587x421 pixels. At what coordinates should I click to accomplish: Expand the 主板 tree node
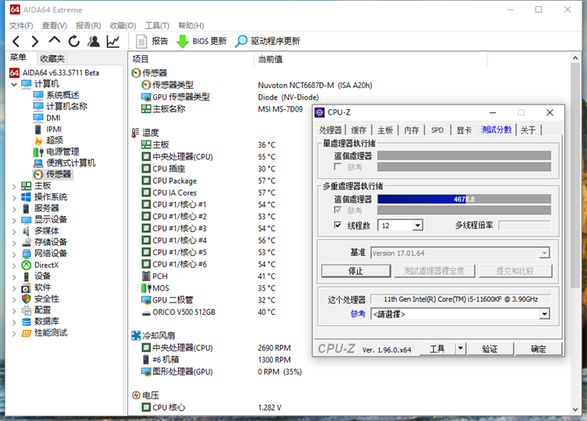pyautogui.click(x=14, y=186)
